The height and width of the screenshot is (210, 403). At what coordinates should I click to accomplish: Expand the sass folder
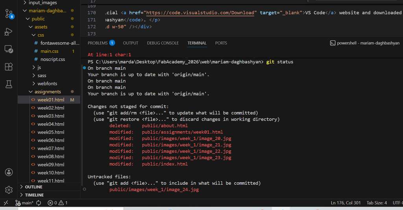pyautogui.click(x=41, y=76)
